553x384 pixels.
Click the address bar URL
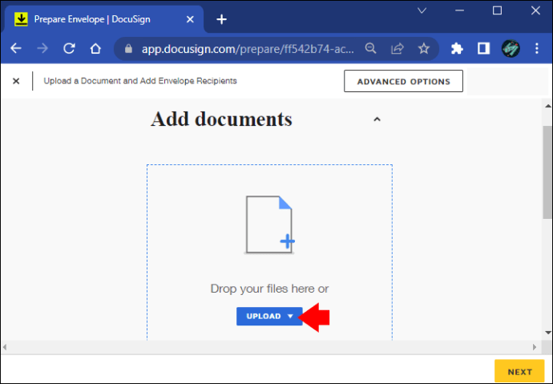248,49
